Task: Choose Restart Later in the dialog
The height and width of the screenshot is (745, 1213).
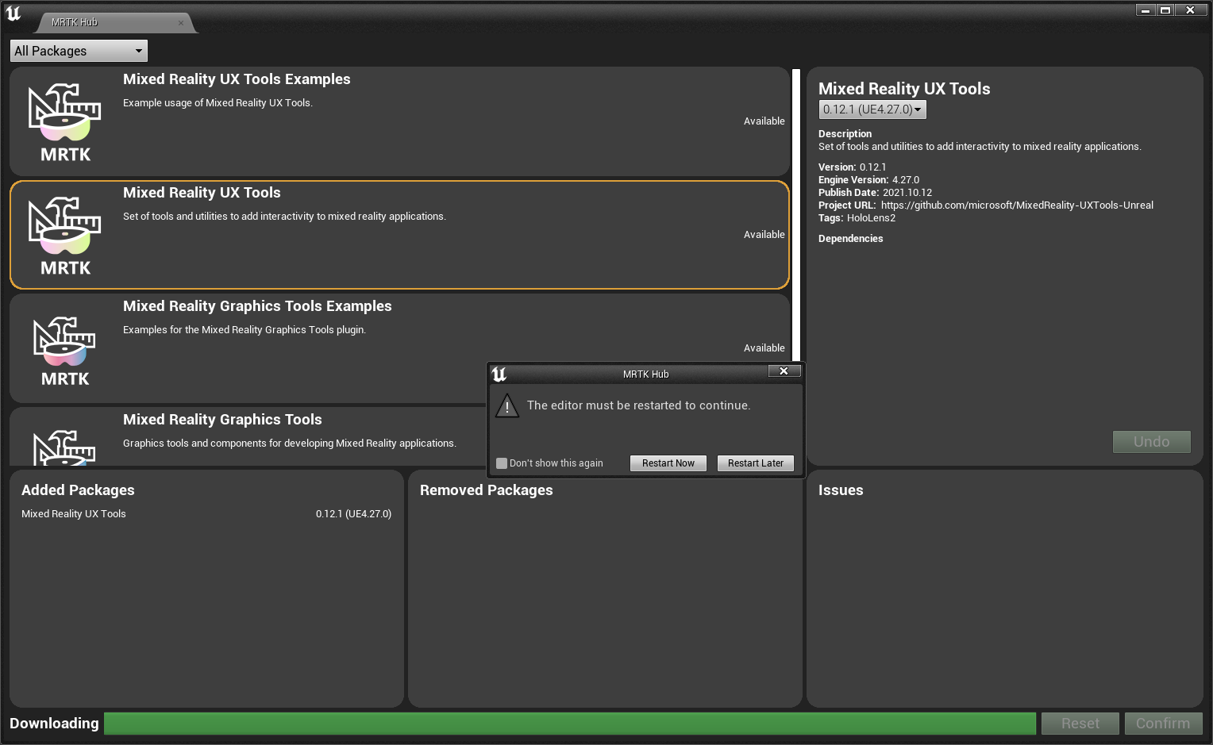Action: [755, 463]
